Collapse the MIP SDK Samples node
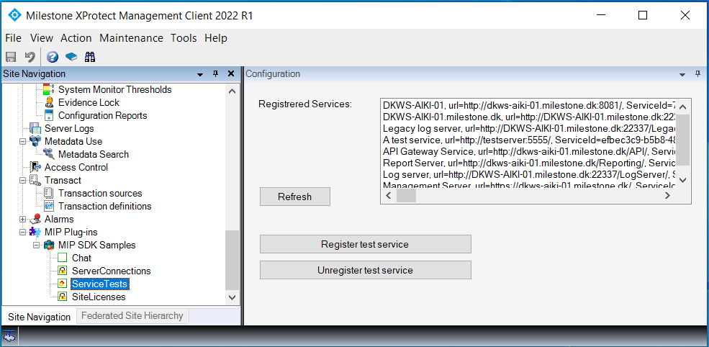The height and width of the screenshot is (347, 709). click(x=36, y=245)
